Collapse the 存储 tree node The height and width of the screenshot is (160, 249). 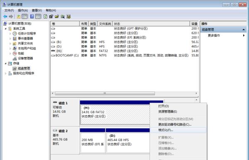coord(5,63)
